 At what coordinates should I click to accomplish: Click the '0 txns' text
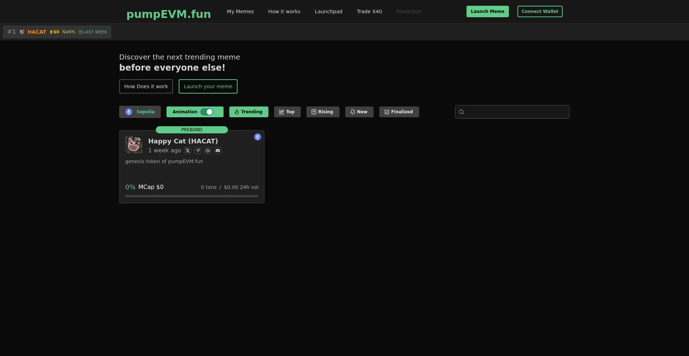(208, 187)
